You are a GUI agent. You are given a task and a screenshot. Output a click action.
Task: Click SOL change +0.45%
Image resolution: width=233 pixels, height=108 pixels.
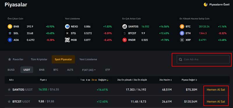point(50,33)
